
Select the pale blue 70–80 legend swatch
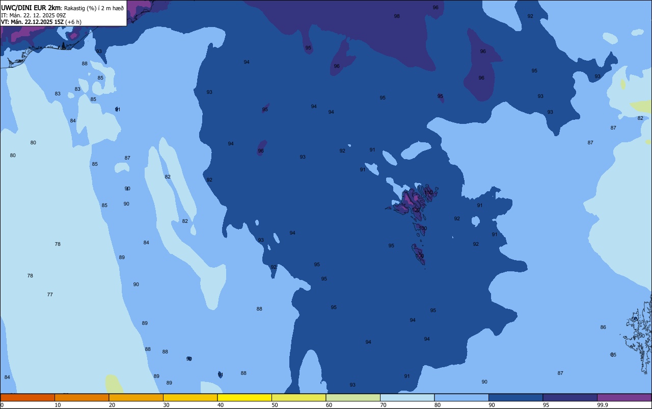407,397
